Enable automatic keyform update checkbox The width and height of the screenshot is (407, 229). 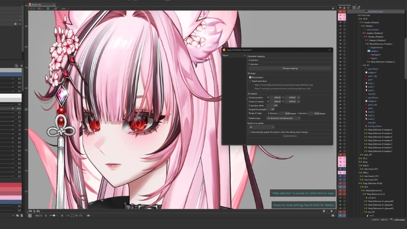click(x=249, y=132)
